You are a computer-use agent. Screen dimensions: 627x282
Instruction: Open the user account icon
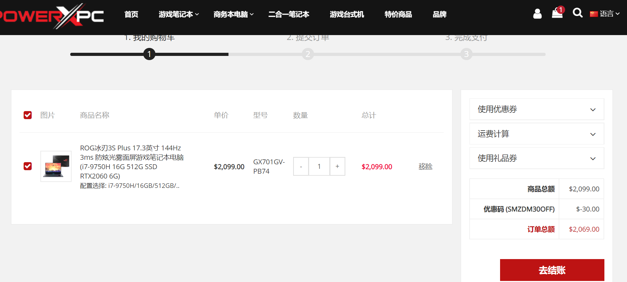point(537,14)
